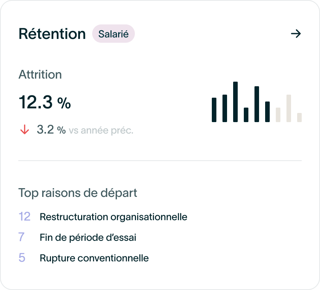Image resolution: width=320 pixels, height=290 pixels.
Task: Click the first dark bar of attrition chart
Action: tap(214, 110)
